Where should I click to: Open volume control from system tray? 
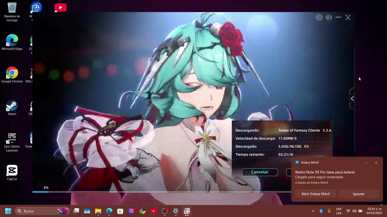[354, 211]
